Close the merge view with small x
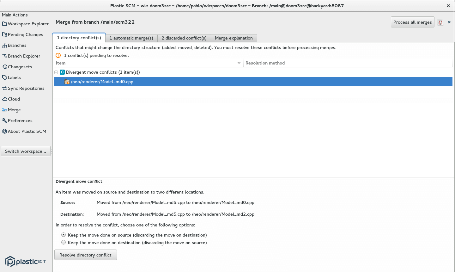 (449, 22)
